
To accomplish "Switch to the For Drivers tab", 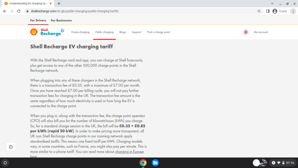I will (x=38, y=20).
